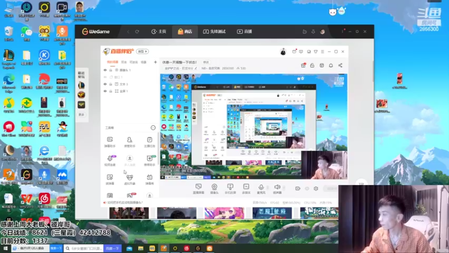
Task: Add a new scene with plus icon
Action: [155, 62]
